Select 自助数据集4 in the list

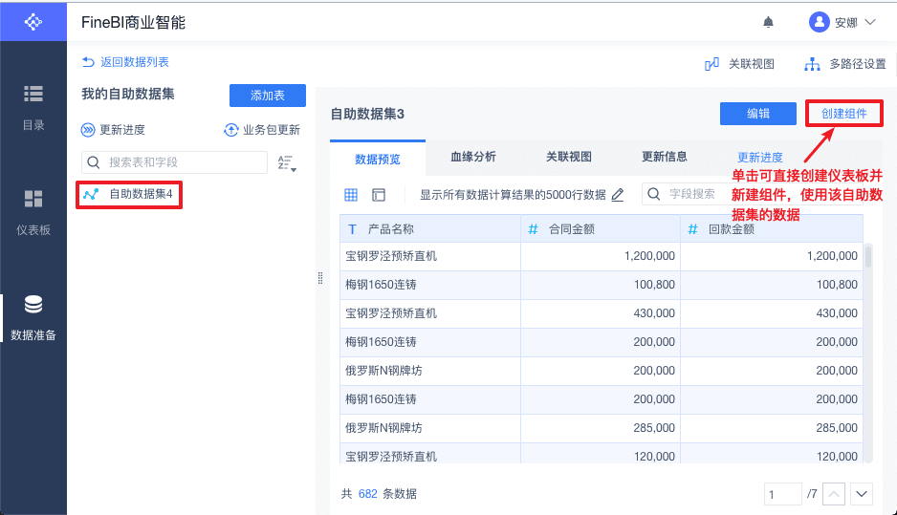[x=140, y=194]
